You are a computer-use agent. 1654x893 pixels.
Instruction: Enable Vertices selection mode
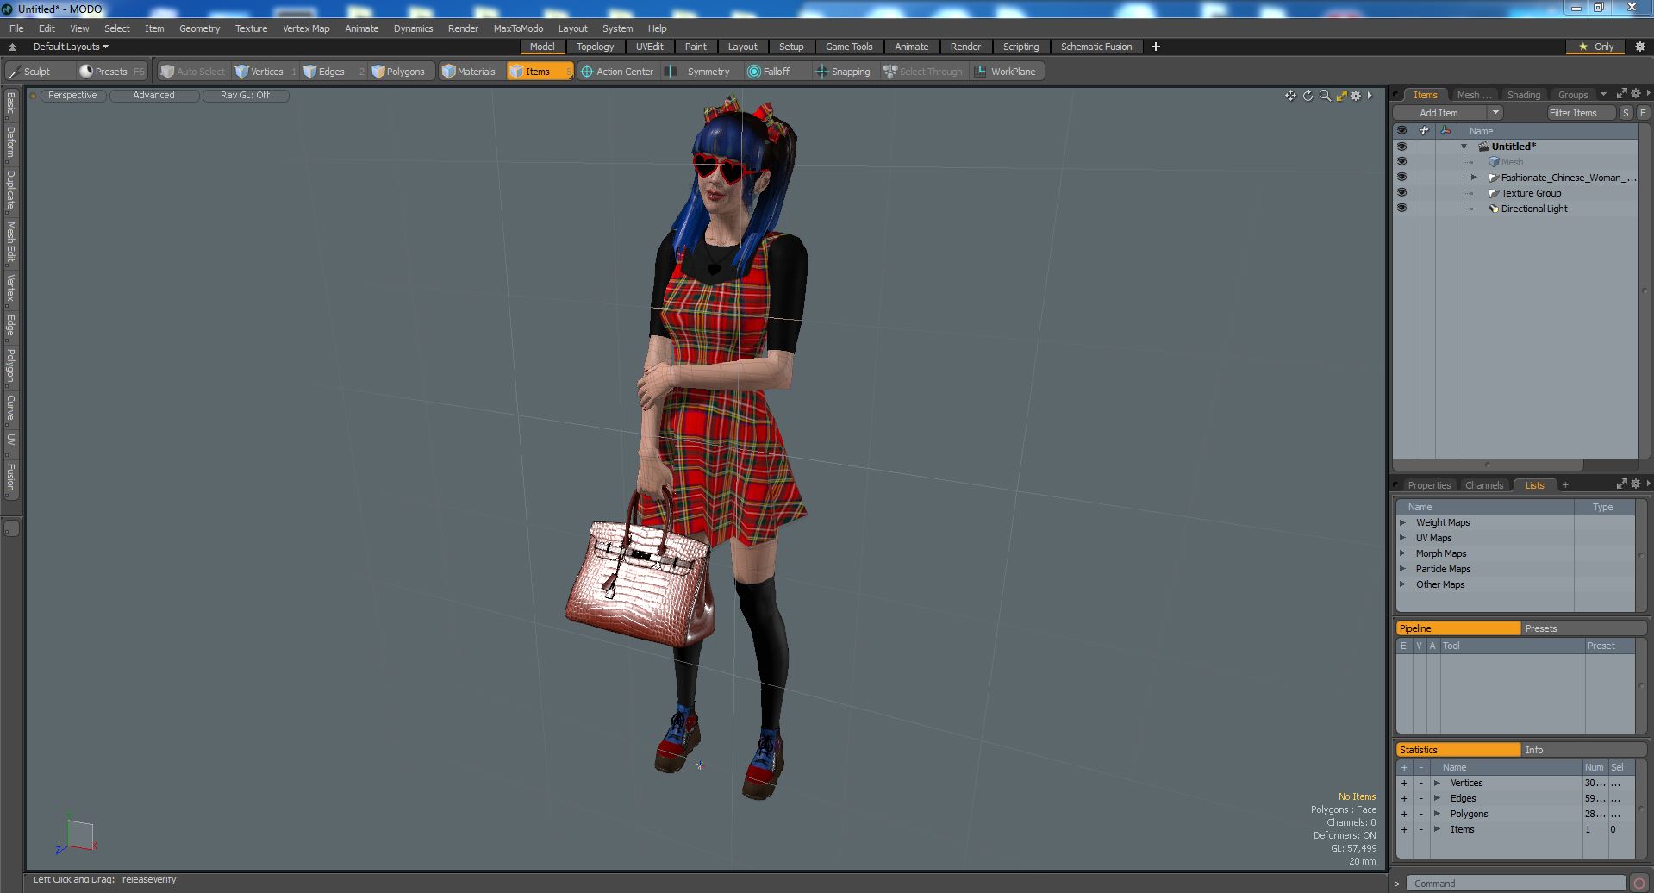[266, 72]
